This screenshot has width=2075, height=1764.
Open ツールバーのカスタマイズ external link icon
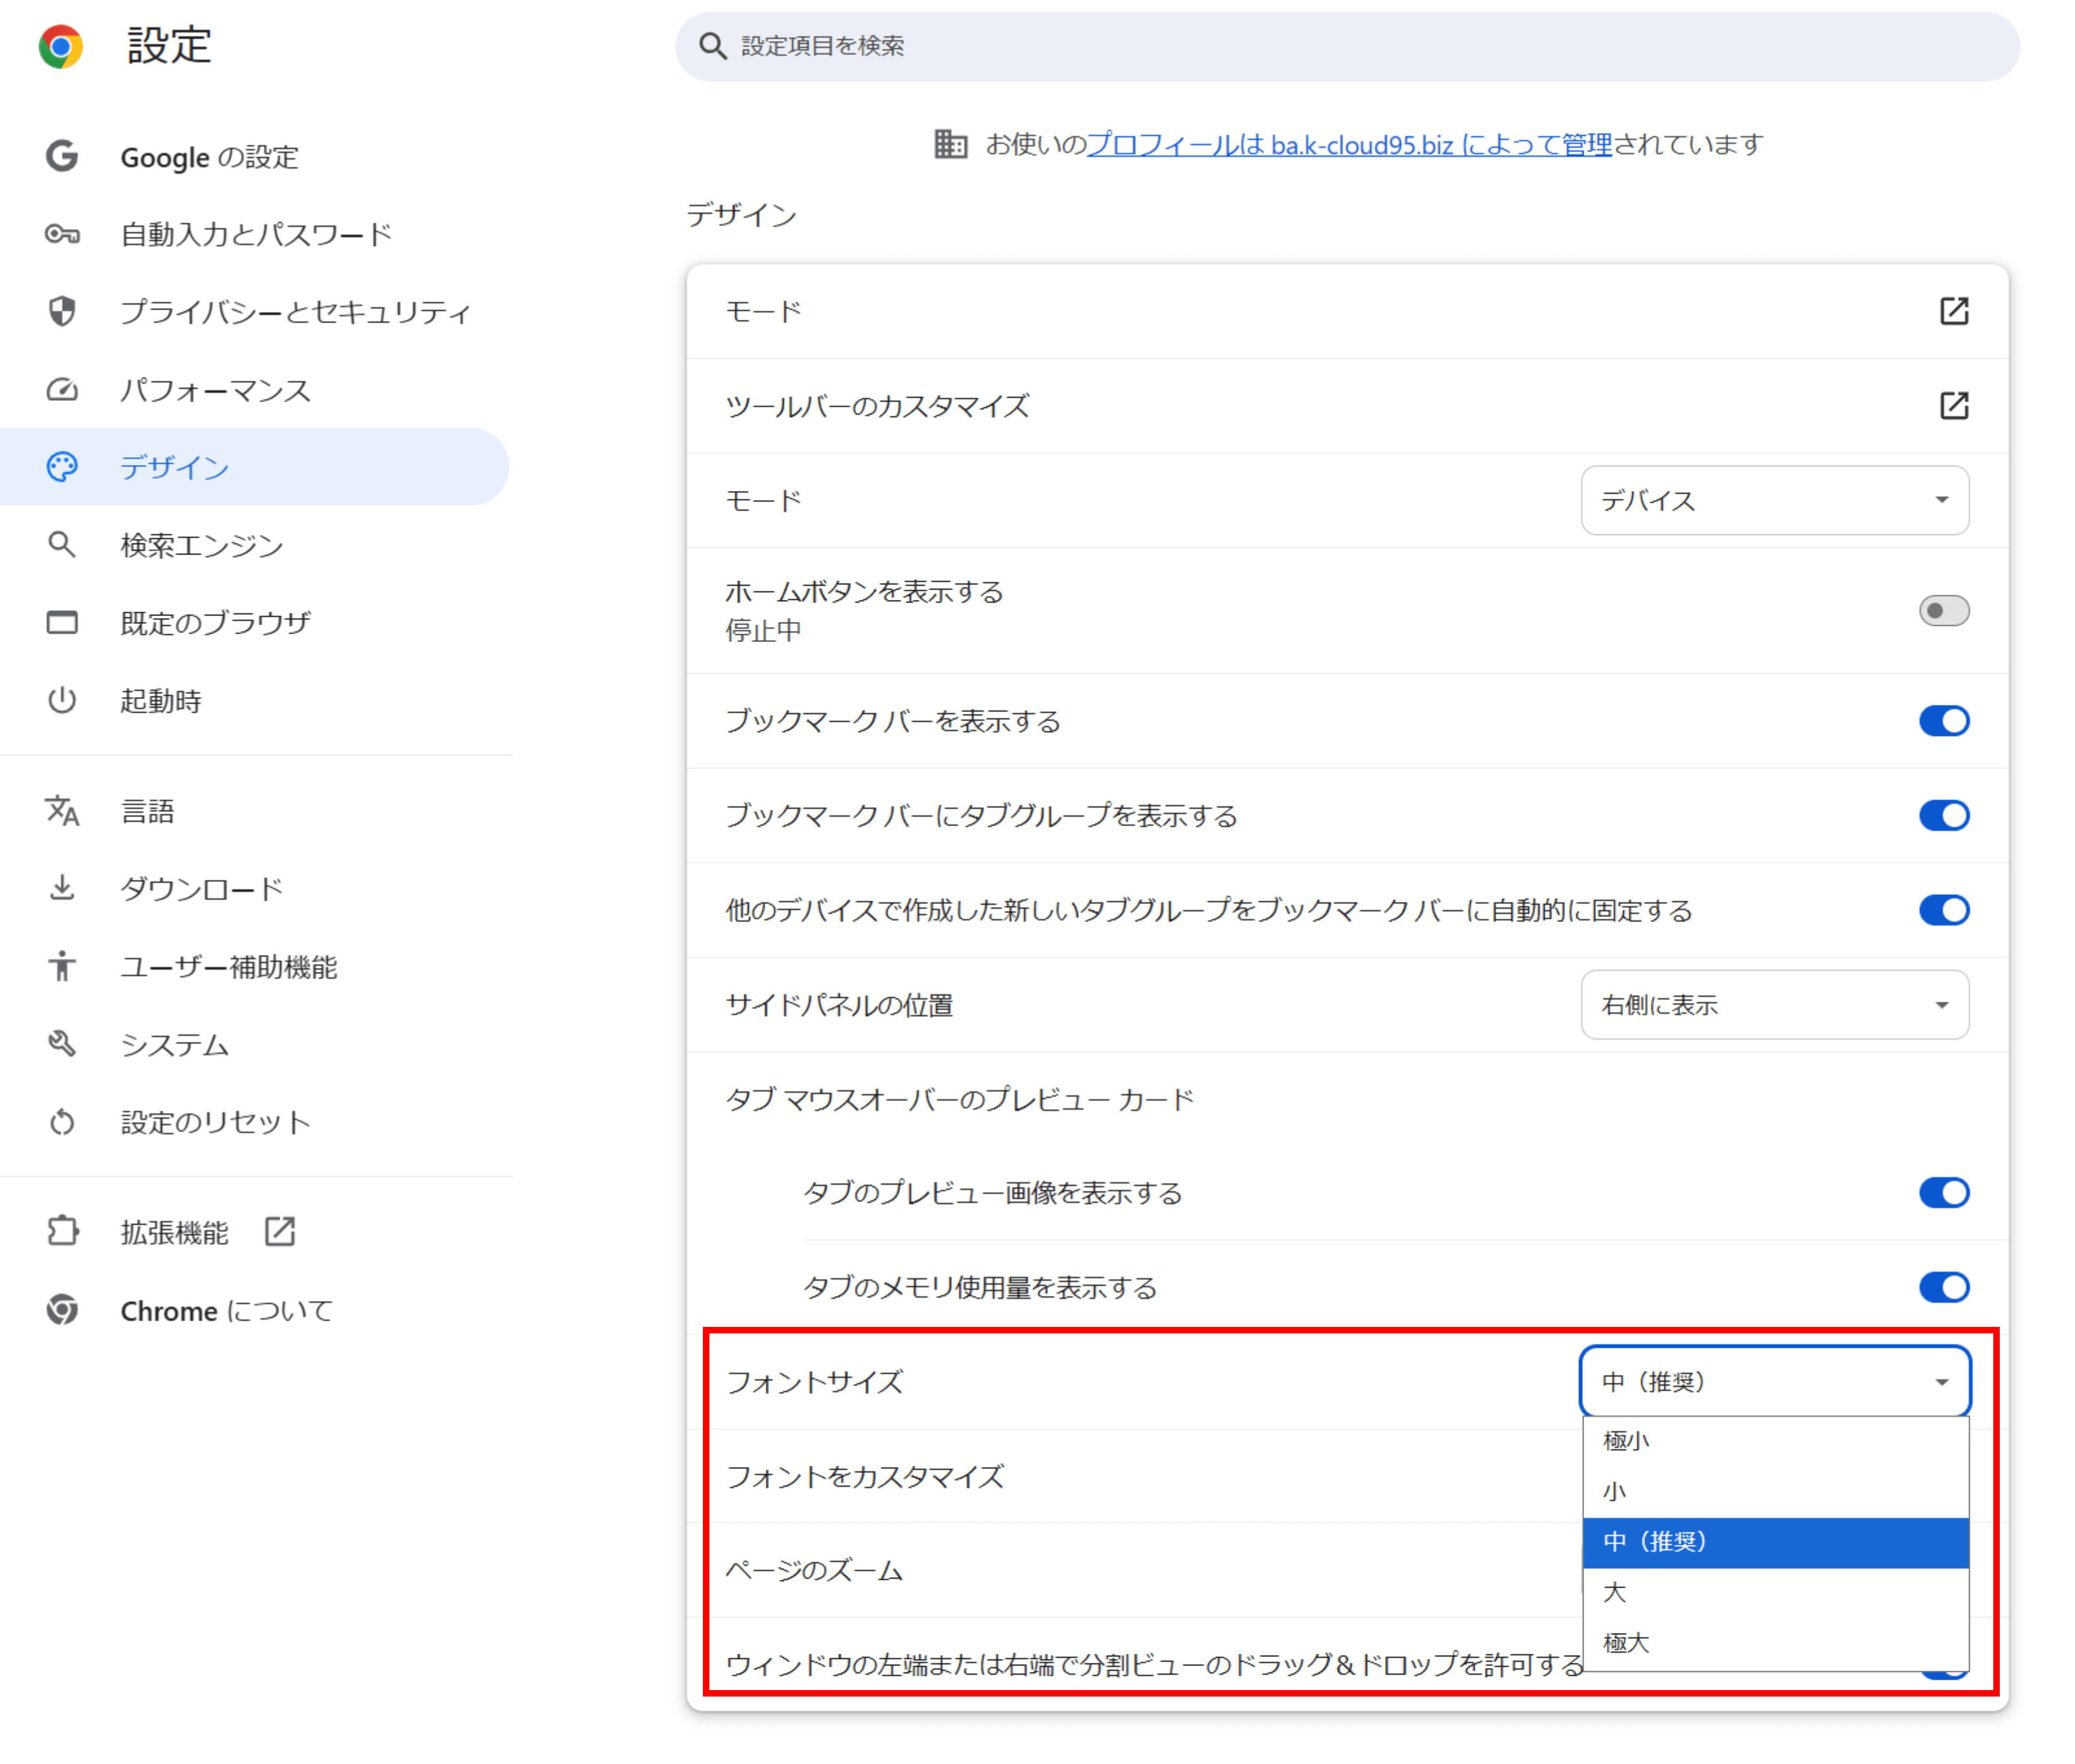(x=1953, y=406)
